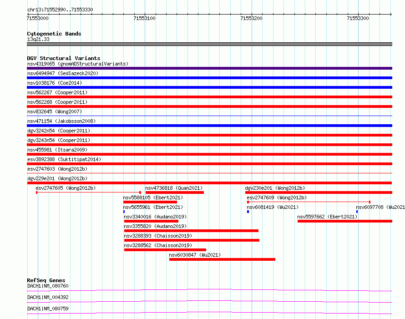Click the 71553100 ruler position
The width and height of the screenshot is (405, 319).
[144, 18]
